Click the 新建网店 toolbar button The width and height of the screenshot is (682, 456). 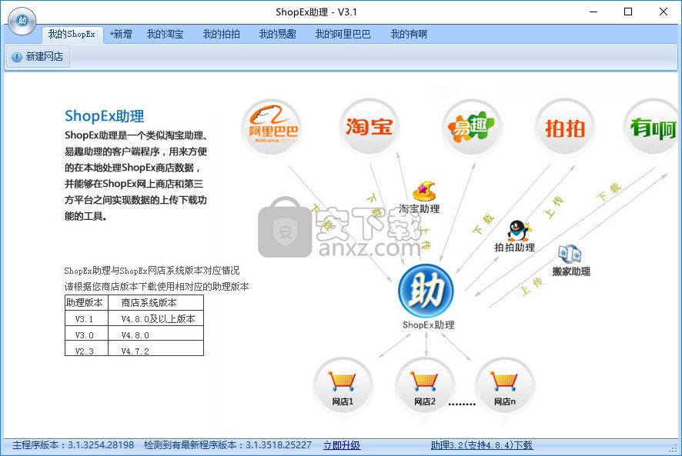pyautogui.click(x=38, y=56)
